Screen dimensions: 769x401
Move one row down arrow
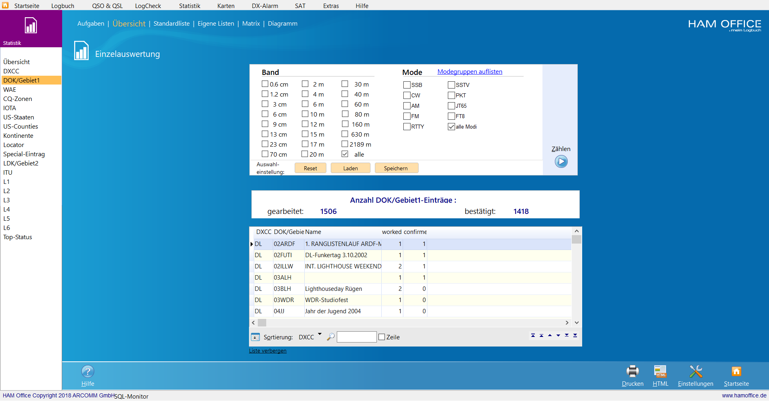(x=558, y=335)
